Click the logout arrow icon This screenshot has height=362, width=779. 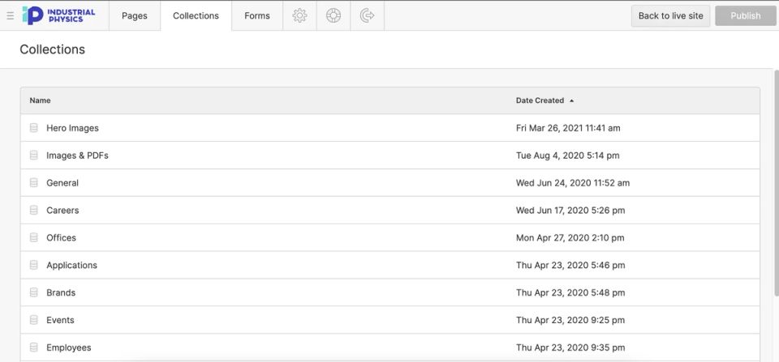[x=367, y=15]
